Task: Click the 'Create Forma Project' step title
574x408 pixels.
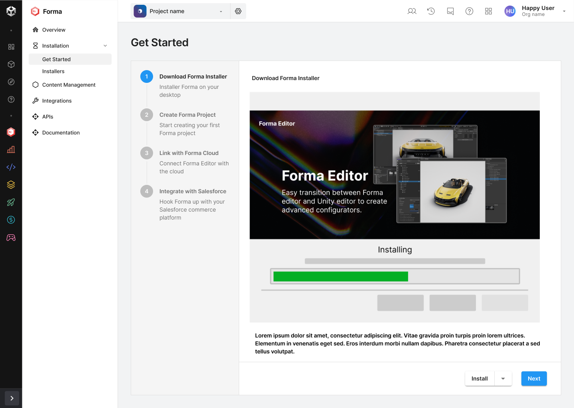Action: coord(187,115)
